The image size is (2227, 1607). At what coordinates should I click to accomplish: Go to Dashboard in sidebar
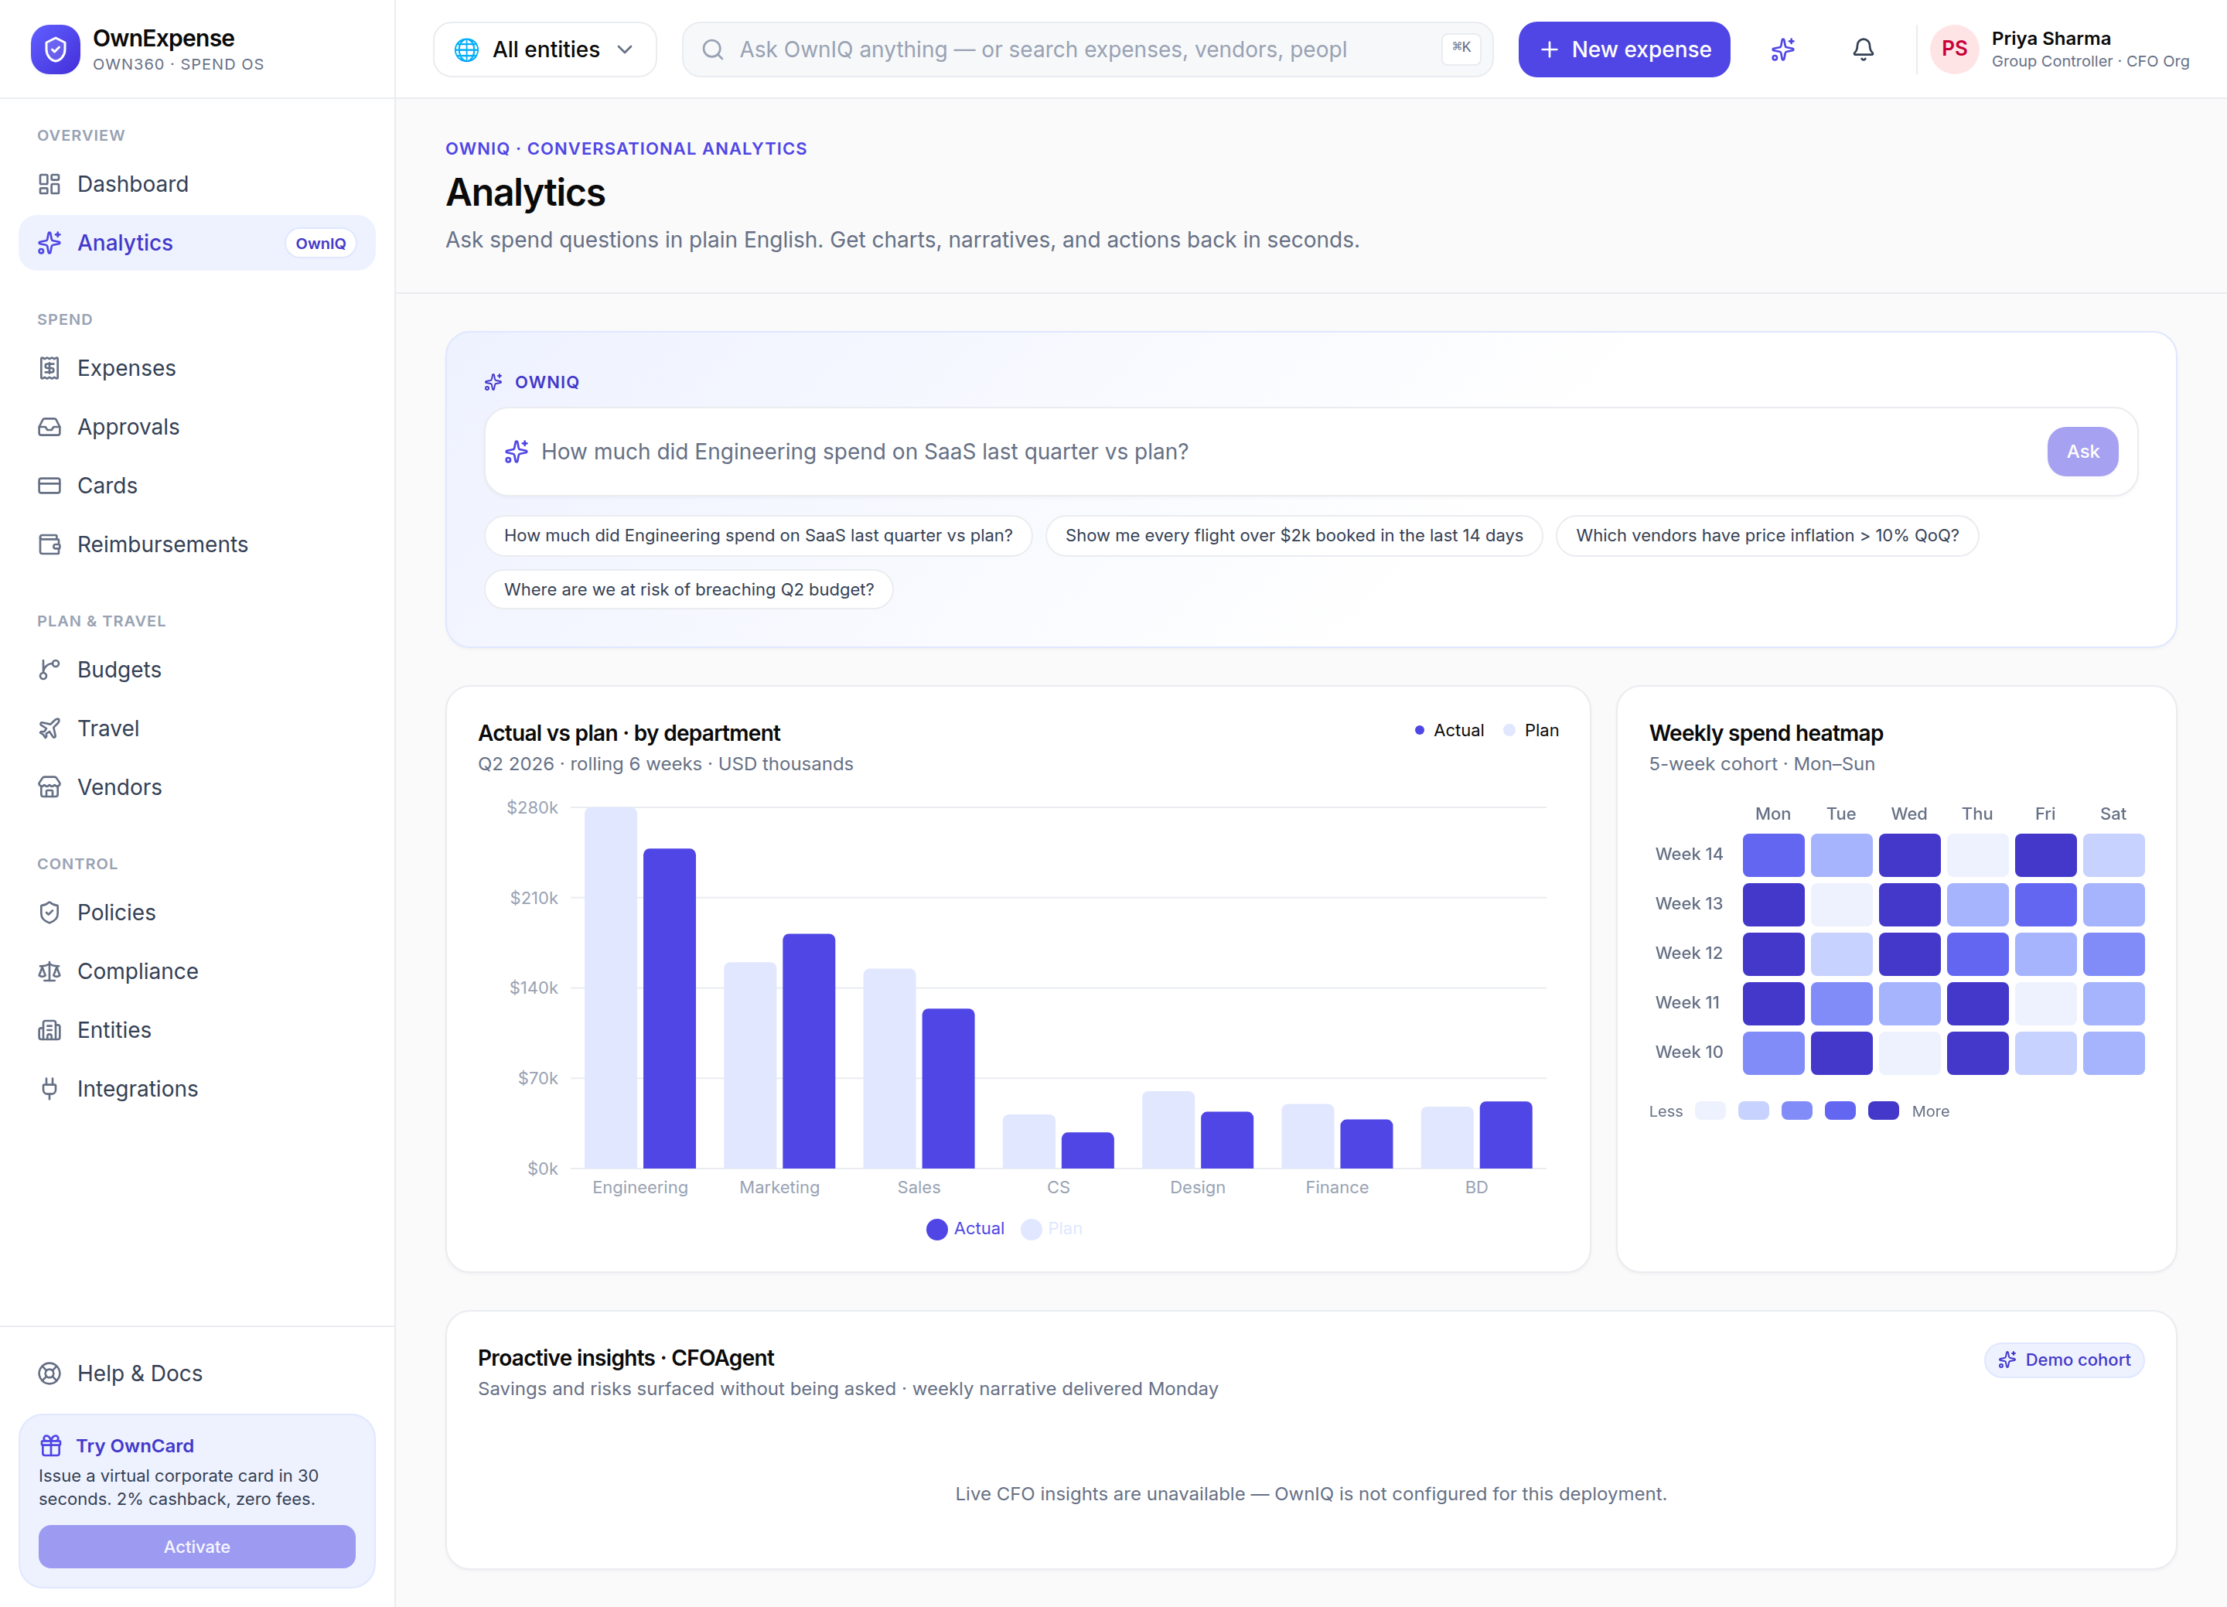(196, 184)
